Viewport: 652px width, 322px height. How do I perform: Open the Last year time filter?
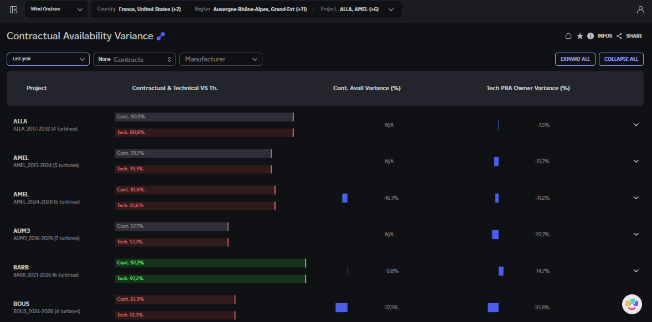pos(48,59)
